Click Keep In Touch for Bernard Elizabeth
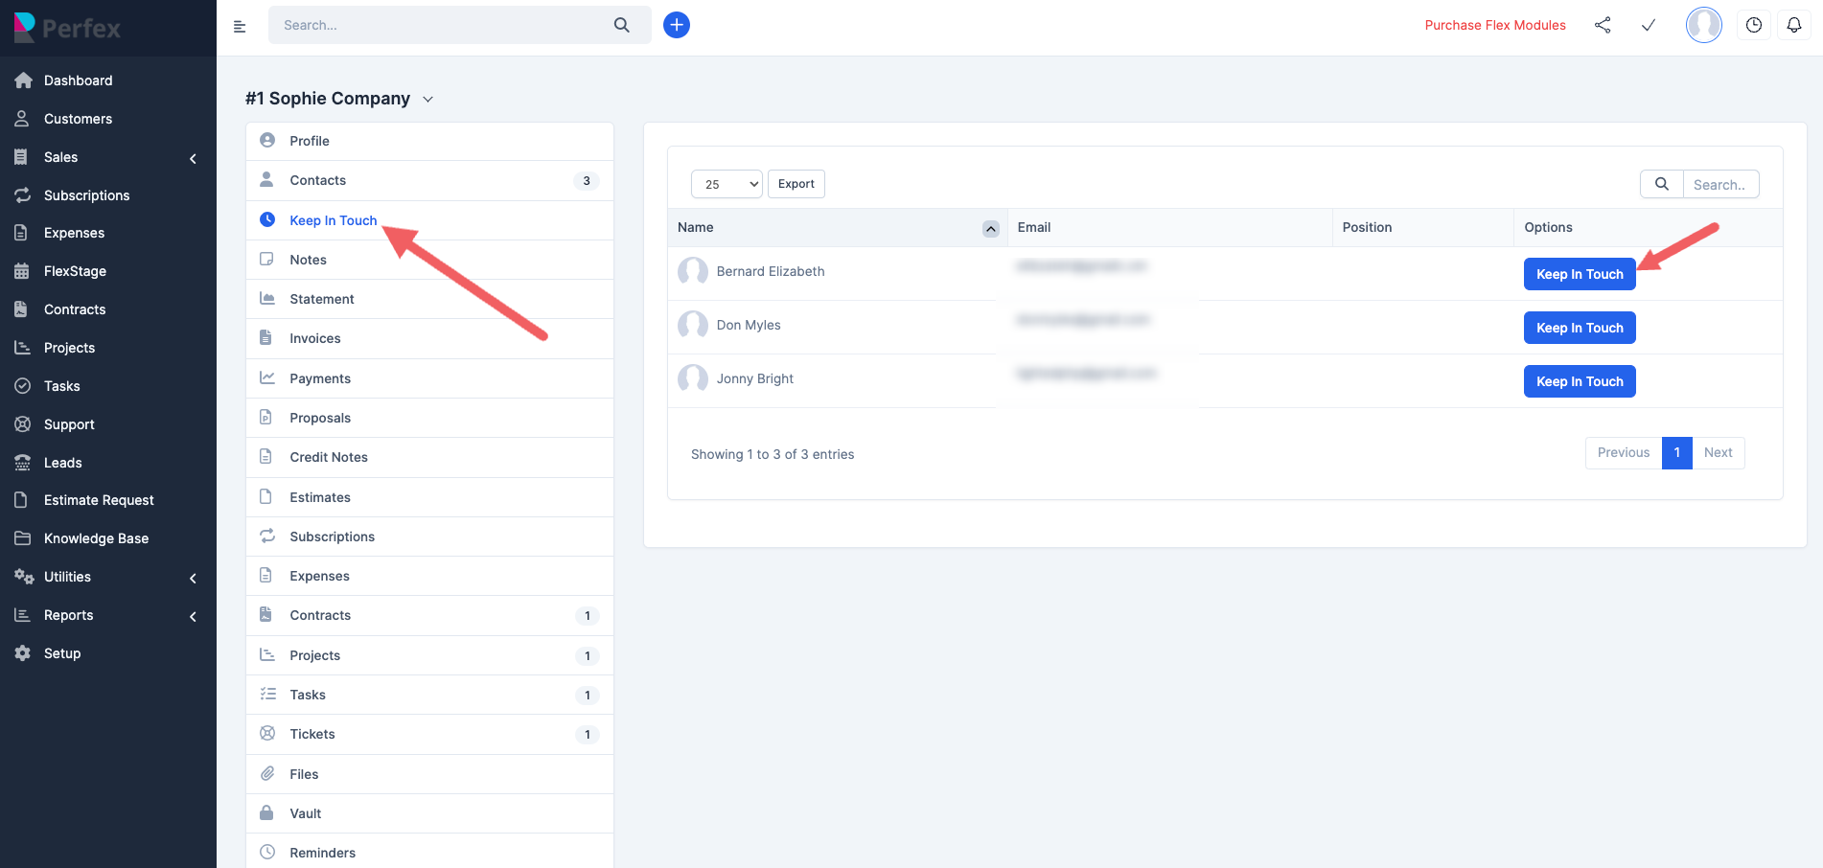This screenshot has height=868, width=1823. [x=1579, y=274]
